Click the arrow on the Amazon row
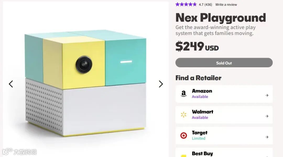Image resolution: width=283 pixels, height=157 pixels. coord(267,95)
